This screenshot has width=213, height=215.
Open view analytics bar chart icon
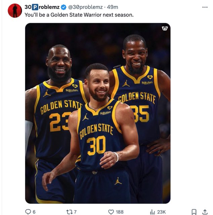coord(152,212)
